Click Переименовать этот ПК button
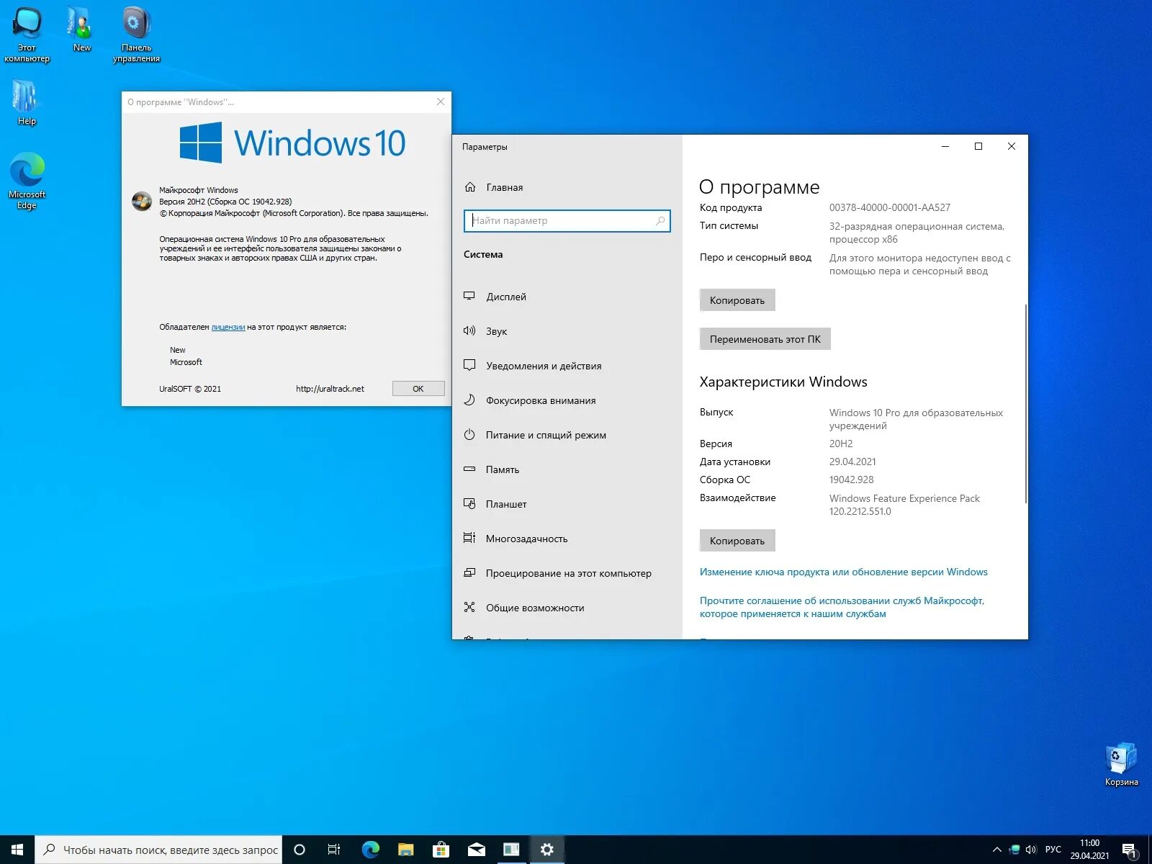The height and width of the screenshot is (864, 1152). pos(765,339)
